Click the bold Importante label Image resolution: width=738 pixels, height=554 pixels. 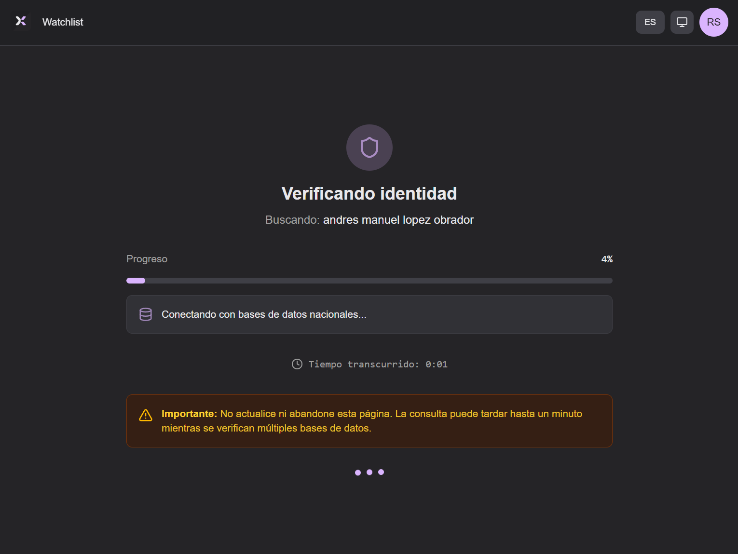point(189,414)
